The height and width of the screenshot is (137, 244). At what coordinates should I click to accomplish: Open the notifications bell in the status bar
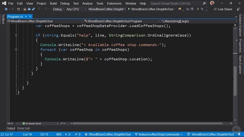click(x=239, y=134)
